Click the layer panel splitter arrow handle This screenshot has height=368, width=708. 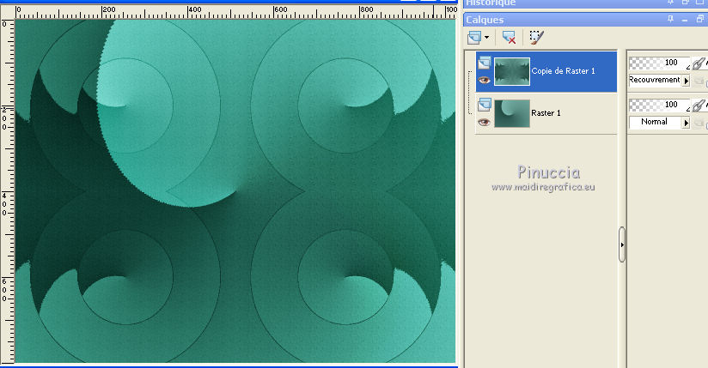[x=622, y=244]
